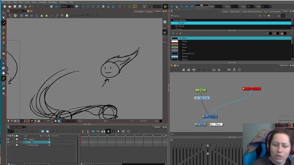
Task: Toggle visibility of the selected timeline layer
Action: point(8,142)
